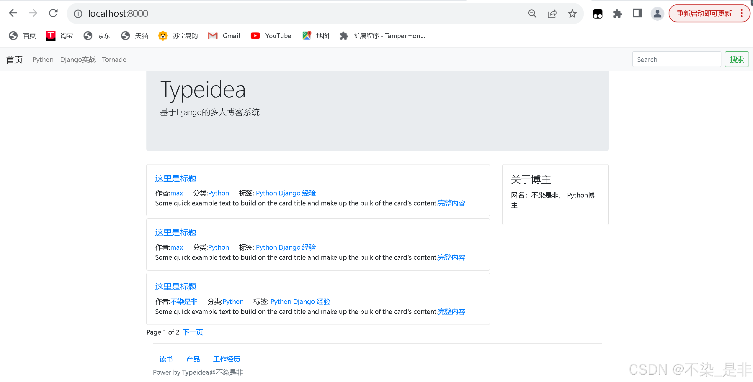This screenshot has width=753, height=382.
Task: Click the tag link Python Django 经验 in first post
Action: pyautogui.click(x=286, y=193)
